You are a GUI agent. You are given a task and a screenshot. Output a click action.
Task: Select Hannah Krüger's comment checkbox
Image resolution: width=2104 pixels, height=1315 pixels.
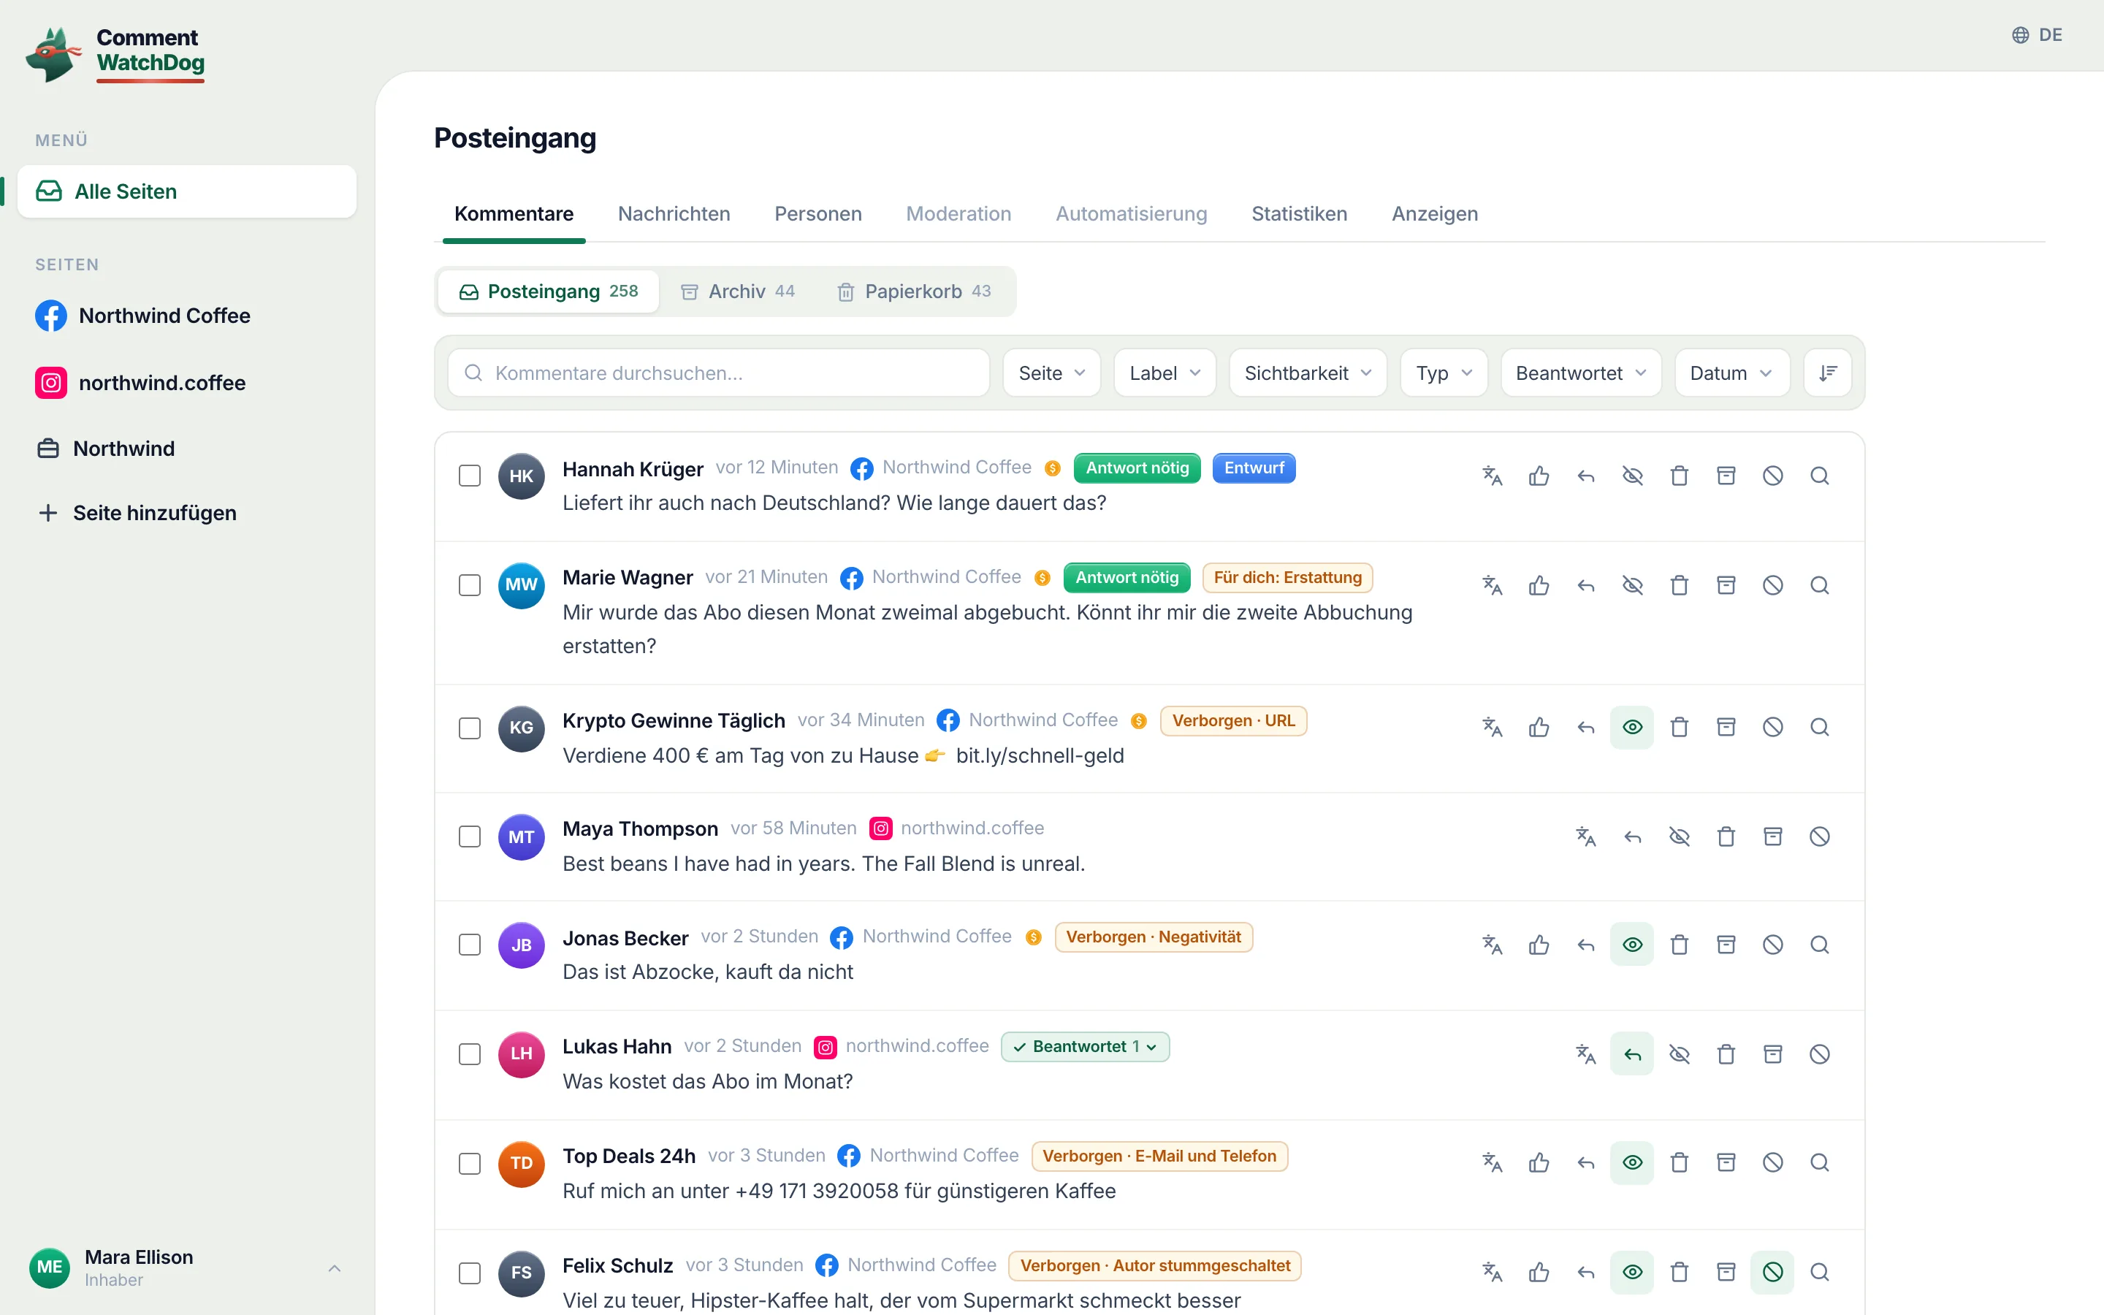[x=470, y=476]
